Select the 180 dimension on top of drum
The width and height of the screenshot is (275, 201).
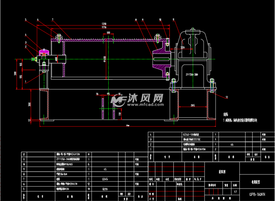[x=108, y=33]
